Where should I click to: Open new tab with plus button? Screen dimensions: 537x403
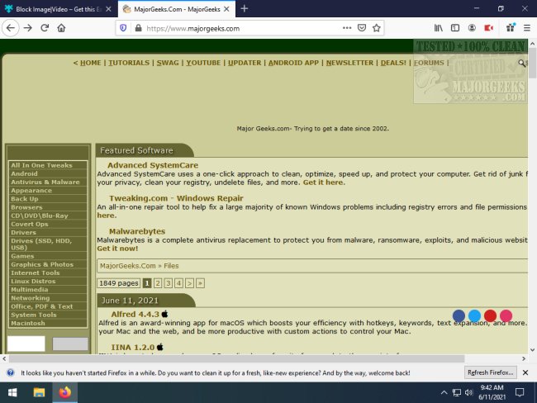pyautogui.click(x=245, y=8)
